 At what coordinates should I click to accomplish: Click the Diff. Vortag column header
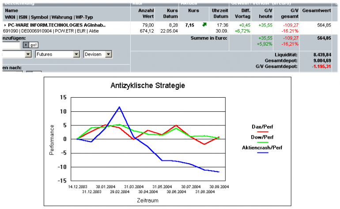point(243,13)
